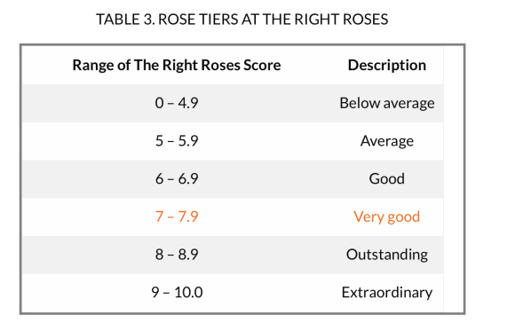Select the 8 – 8.9 score range

(x=177, y=255)
